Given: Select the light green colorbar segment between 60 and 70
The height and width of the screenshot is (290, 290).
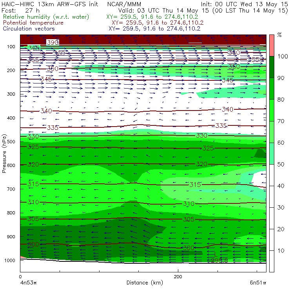Looking at the screenshot, I should (x=272, y=132).
